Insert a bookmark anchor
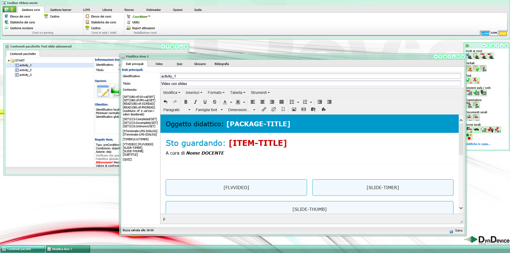Viewport: 510px width, 253px height. coord(283,109)
